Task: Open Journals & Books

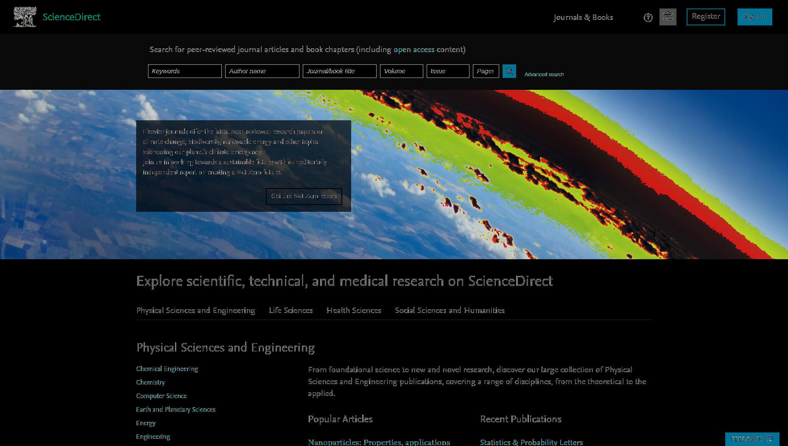Action: 583,17
